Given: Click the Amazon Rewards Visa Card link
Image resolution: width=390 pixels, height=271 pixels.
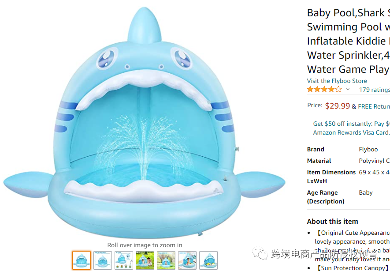Looking at the screenshot, I should (x=351, y=132).
